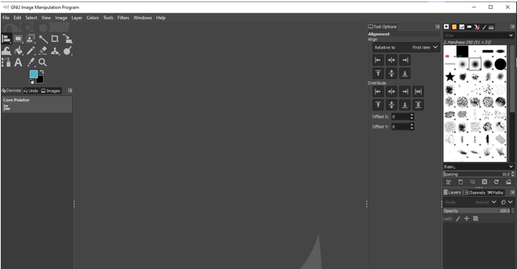Open the layer Mode Normal dropdown

[x=470, y=202]
